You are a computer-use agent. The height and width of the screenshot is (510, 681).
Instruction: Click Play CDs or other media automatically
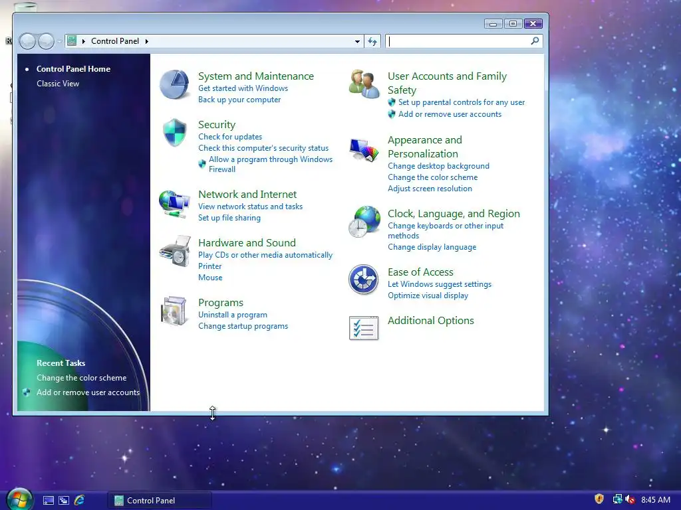265,255
